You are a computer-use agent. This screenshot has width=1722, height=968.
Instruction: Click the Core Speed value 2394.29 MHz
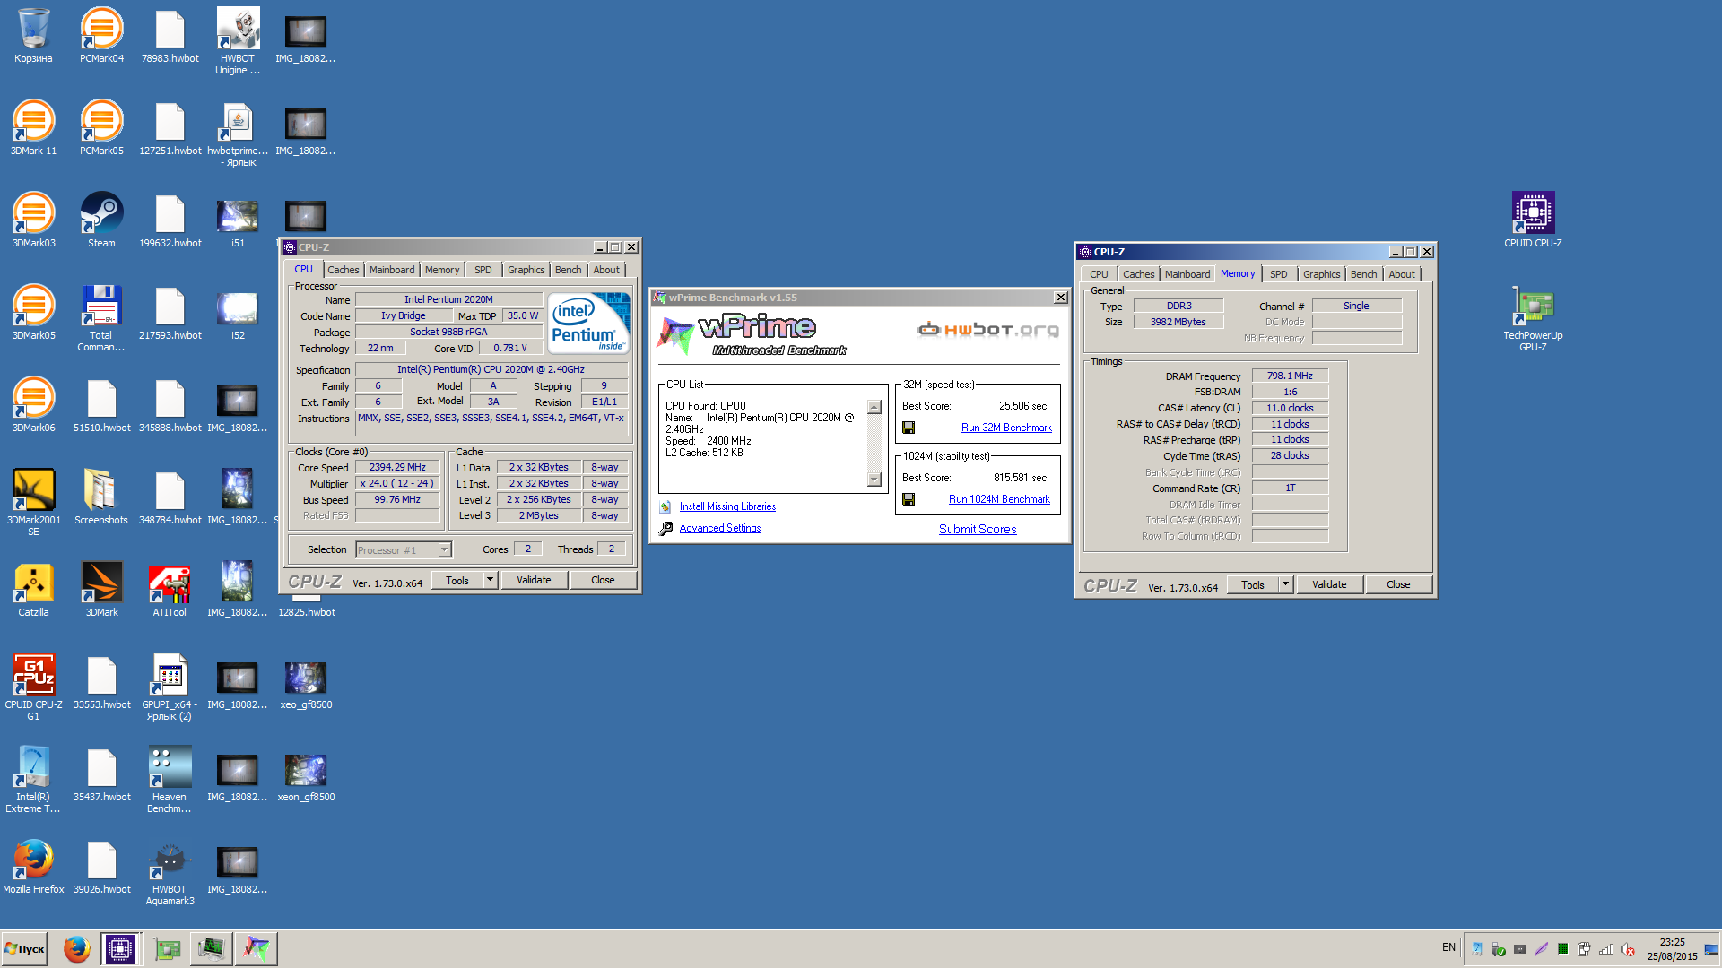[397, 468]
